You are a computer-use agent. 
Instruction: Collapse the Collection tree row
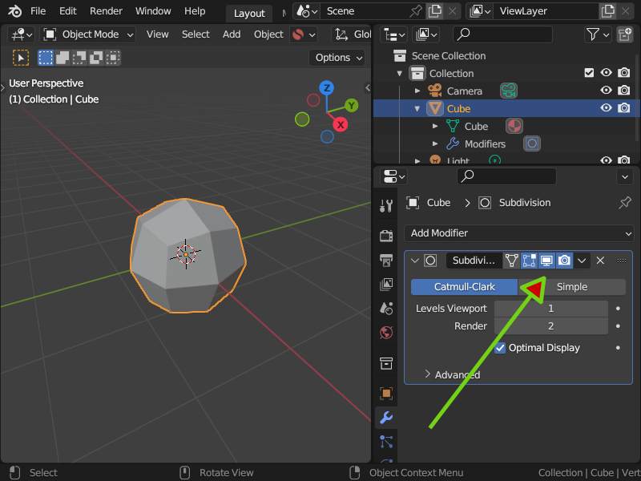coord(400,74)
